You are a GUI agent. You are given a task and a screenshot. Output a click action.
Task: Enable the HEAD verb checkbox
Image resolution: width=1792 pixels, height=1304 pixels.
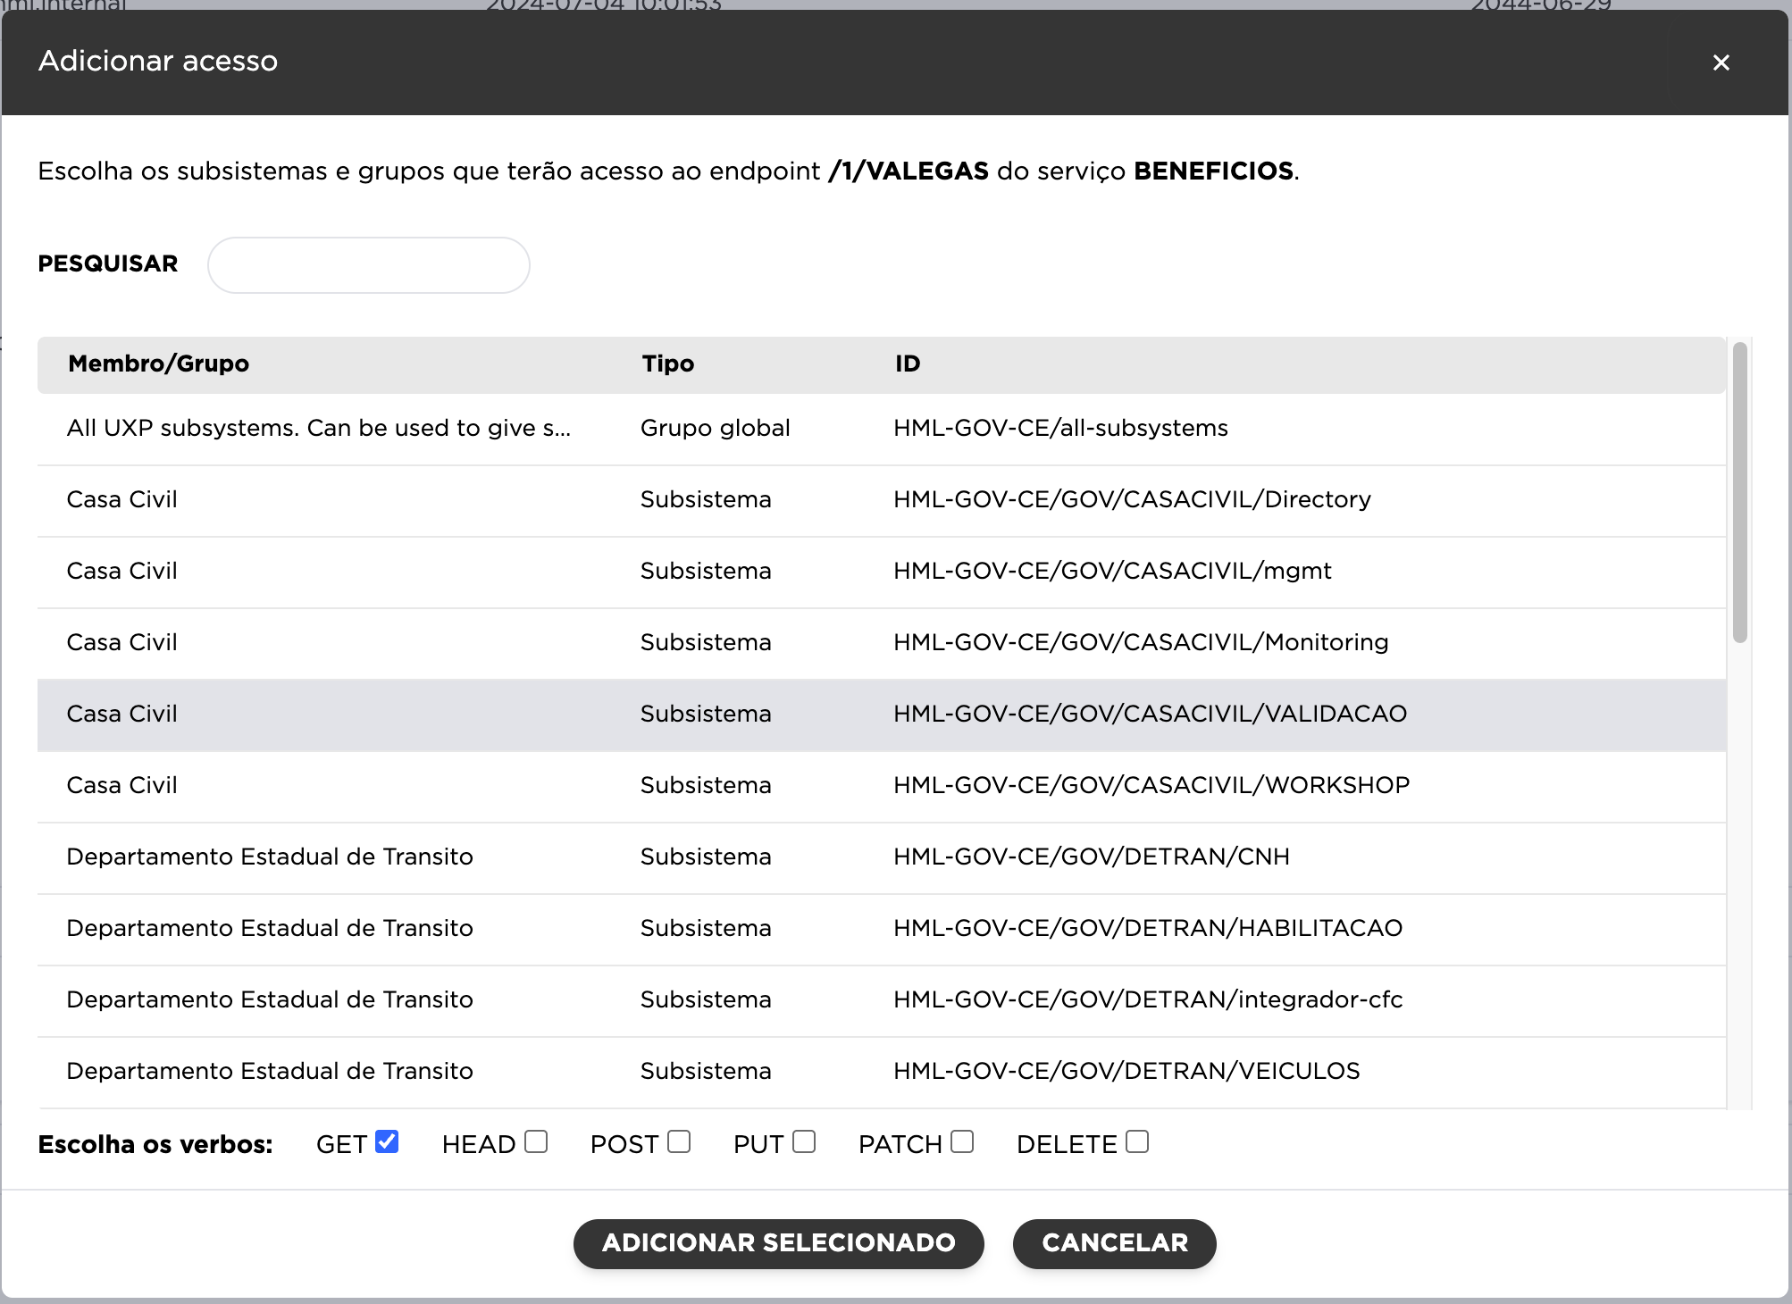point(536,1141)
